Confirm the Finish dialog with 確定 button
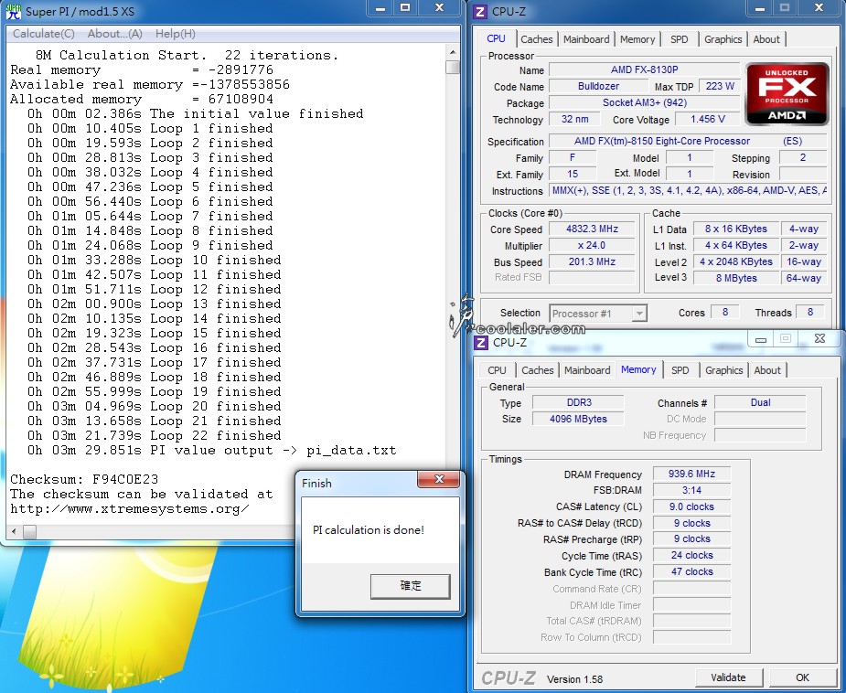 click(410, 586)
